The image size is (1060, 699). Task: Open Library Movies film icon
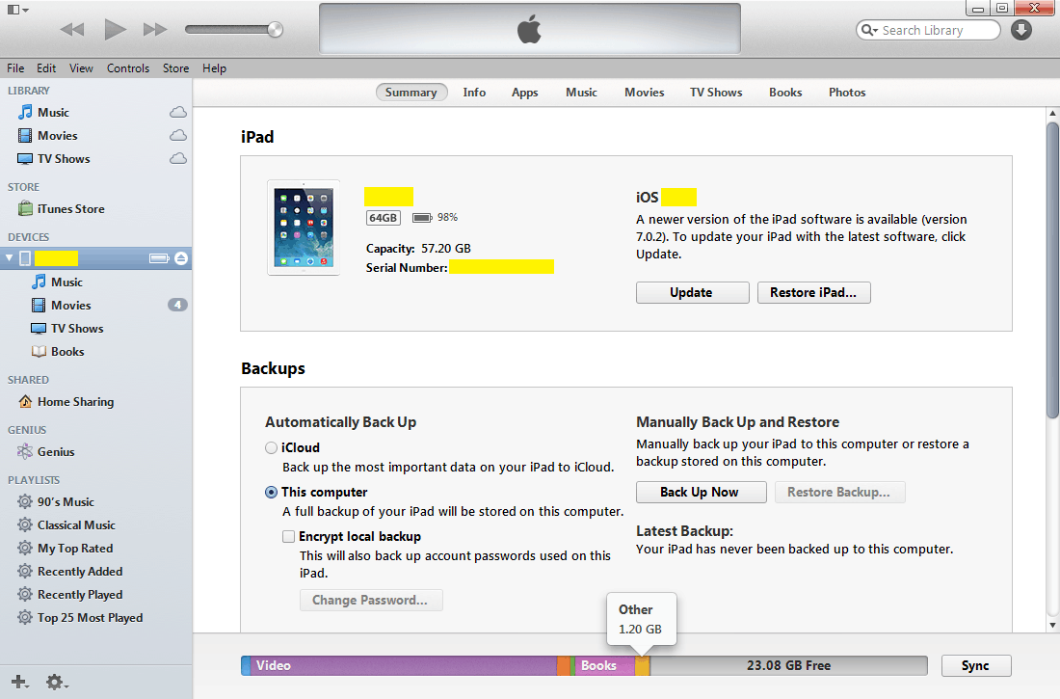coord(25,135)
